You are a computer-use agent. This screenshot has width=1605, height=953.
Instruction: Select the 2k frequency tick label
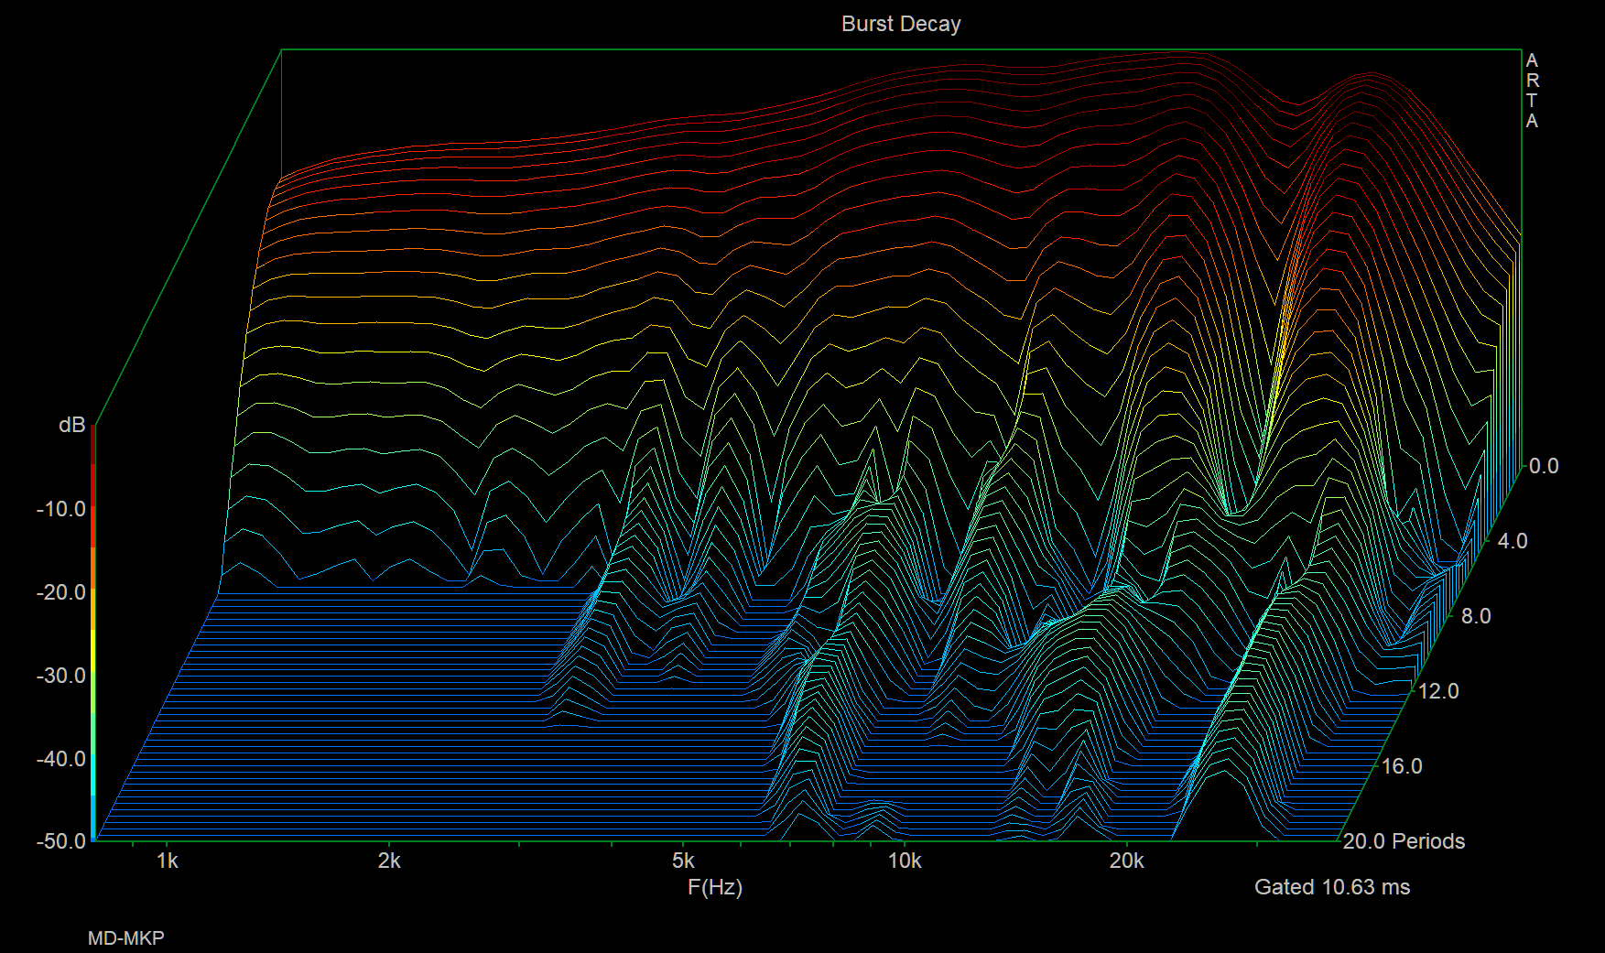tap(389, 861)
